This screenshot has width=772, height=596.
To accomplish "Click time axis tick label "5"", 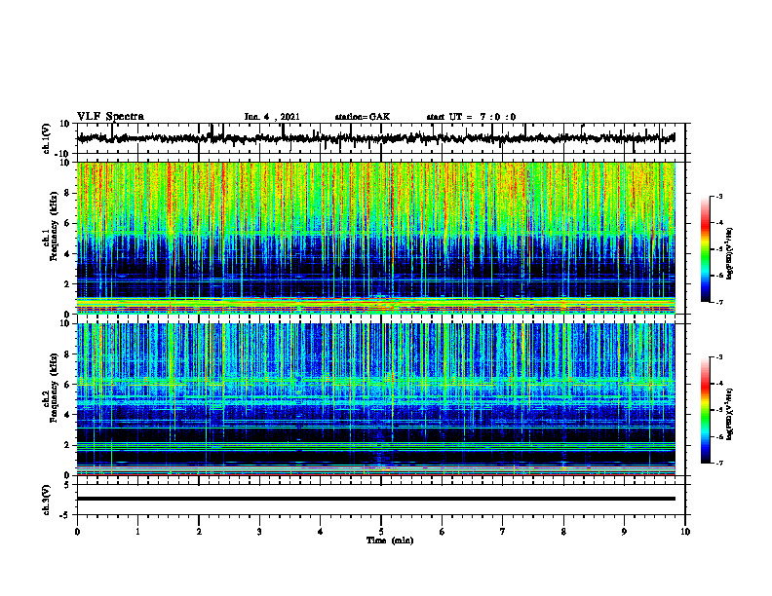I will coord(381,532).
